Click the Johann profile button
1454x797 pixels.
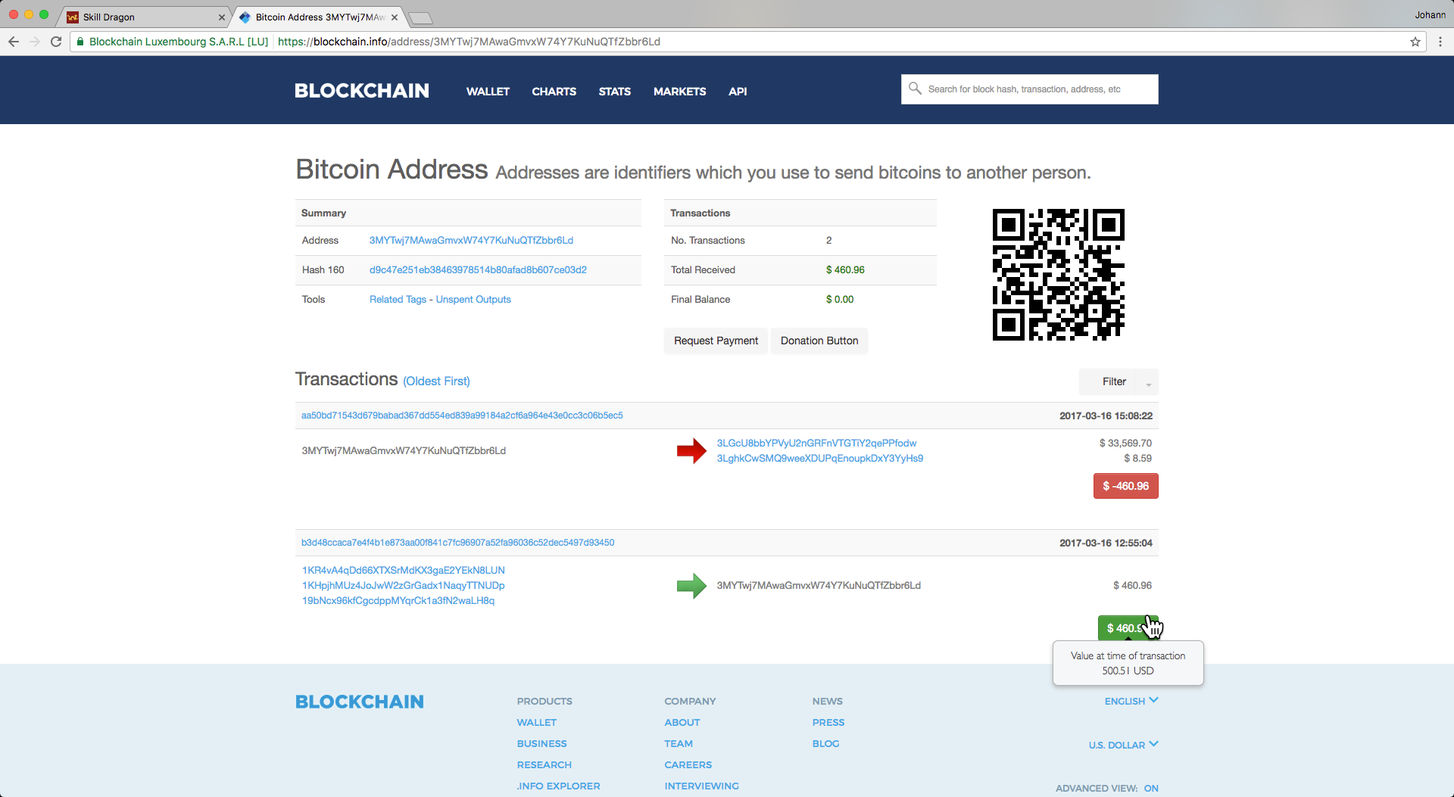(1430, 14)
